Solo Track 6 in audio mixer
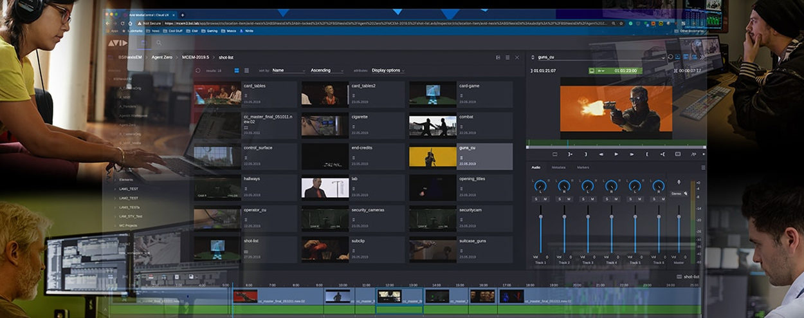The height and width of the screenshot is (318, 804). (x=655, y=200)
